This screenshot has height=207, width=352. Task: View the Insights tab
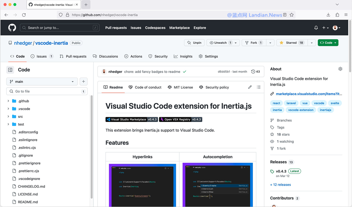point(183,56)
